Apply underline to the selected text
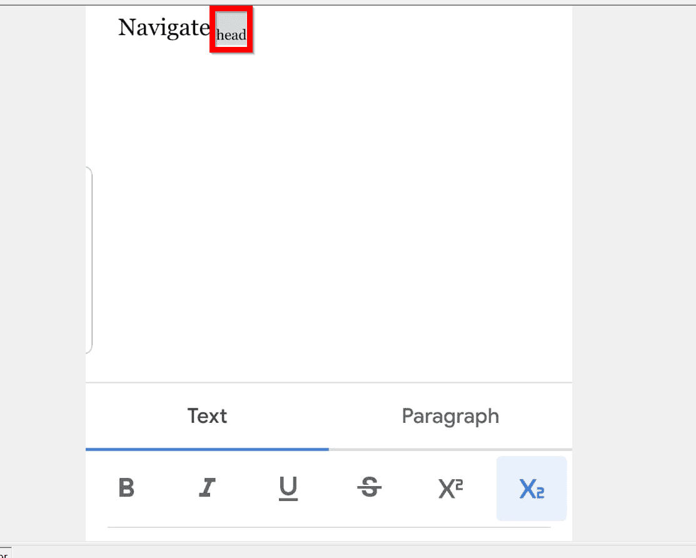The width and height of the screenshot is (696, 558). coord(288,489)
